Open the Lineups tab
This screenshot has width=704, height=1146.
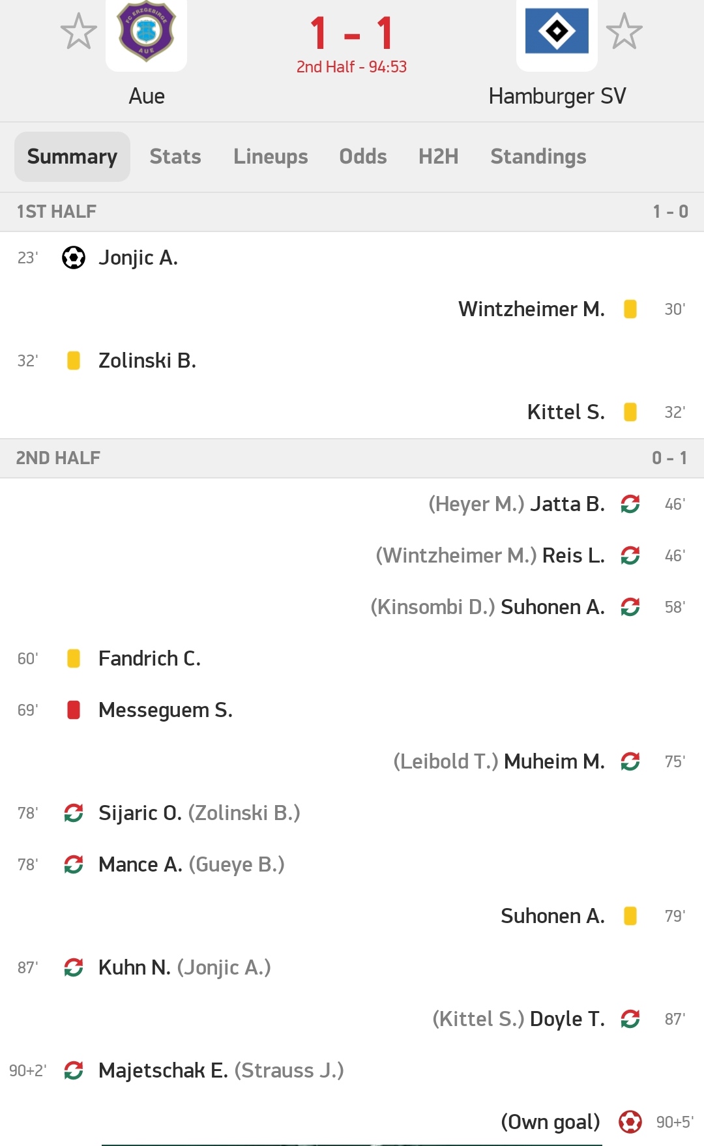pos(271,156)
